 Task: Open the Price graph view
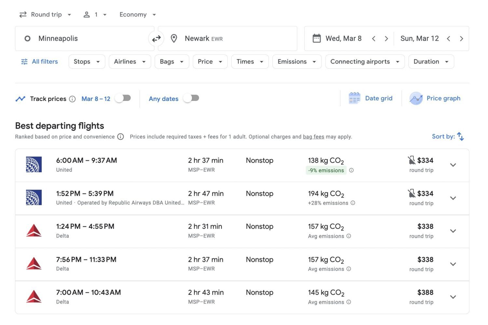pos(435,98)
